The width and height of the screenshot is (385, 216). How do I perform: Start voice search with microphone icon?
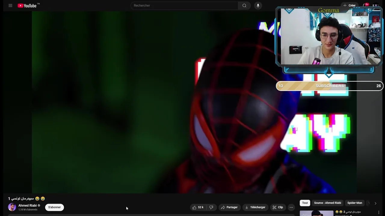click(258, 5)
